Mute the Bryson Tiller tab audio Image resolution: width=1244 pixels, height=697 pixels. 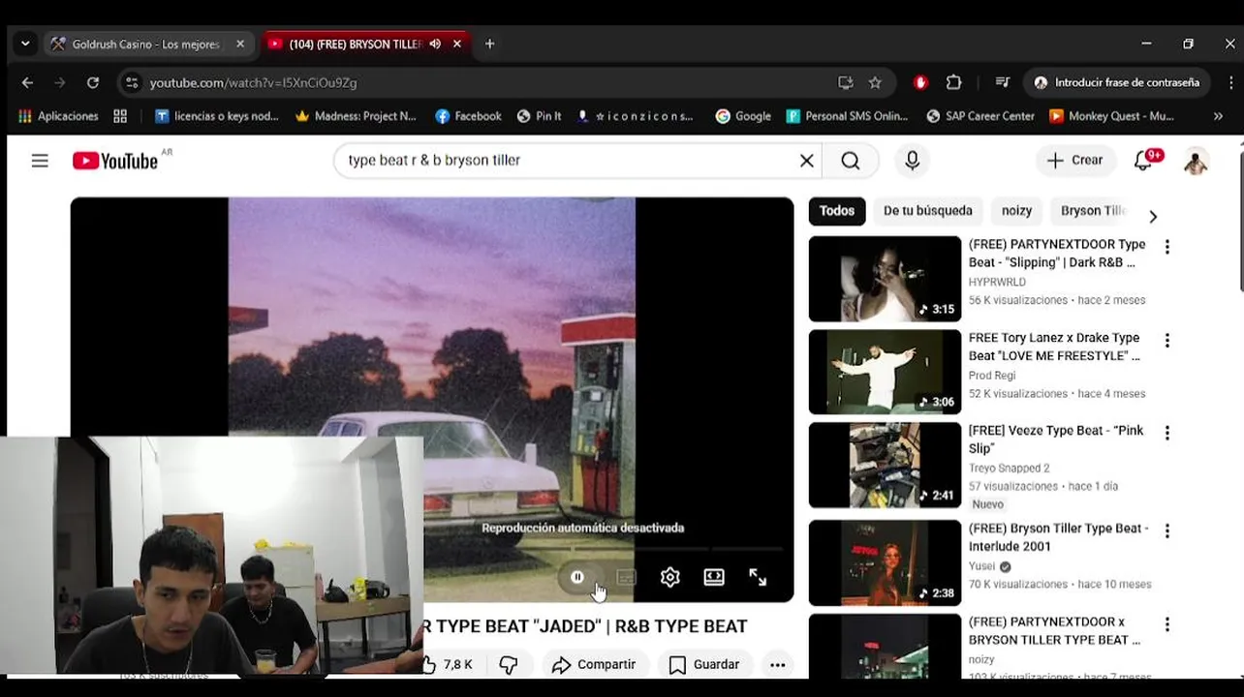pyautogui.click(x=435, y=44)
